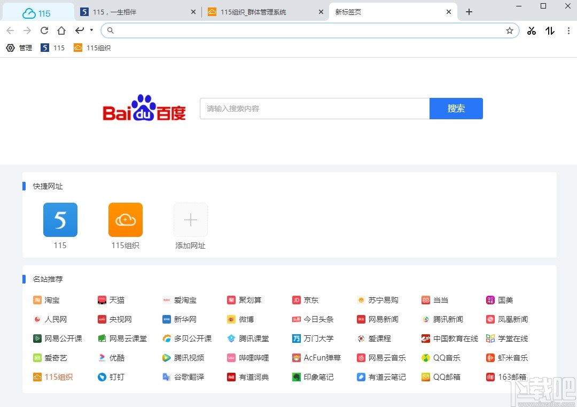
Task: Open the 当当 site link
Action: (x=435, y=300)
